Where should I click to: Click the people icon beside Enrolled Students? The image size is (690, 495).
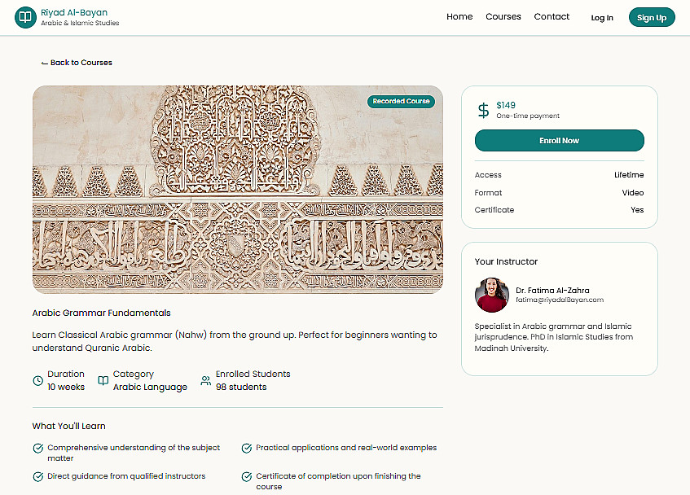pyautogui.click(x=205, y=381)
